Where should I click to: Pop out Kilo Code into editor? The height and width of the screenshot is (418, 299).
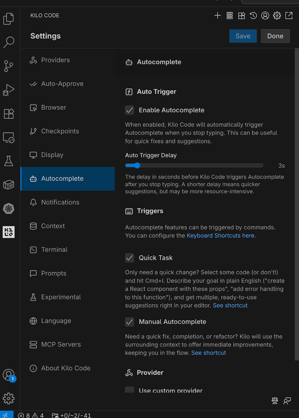pos(289,15)
